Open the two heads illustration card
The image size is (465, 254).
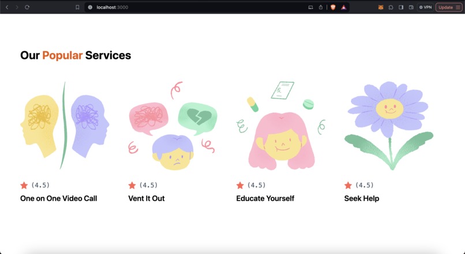pyautogui.click(x=65, y=126)
